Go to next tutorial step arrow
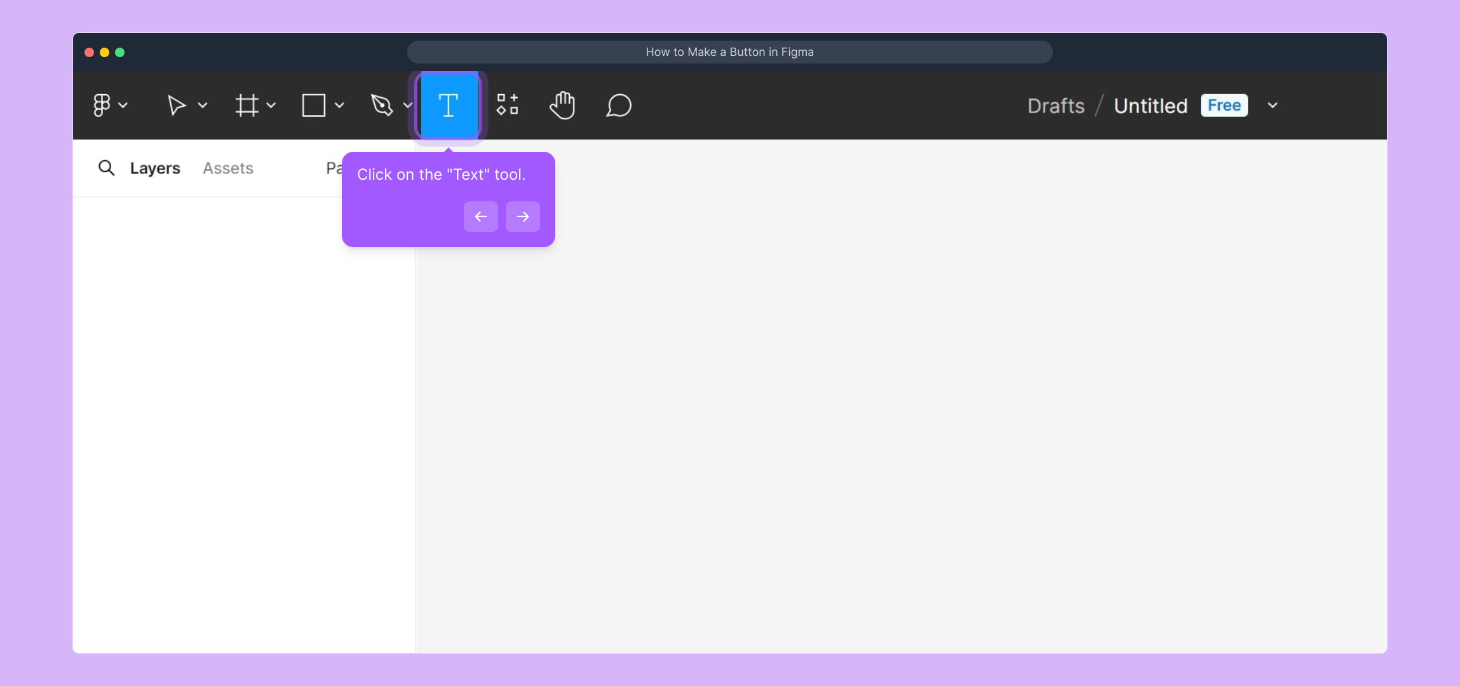 (x=522, y=217)
